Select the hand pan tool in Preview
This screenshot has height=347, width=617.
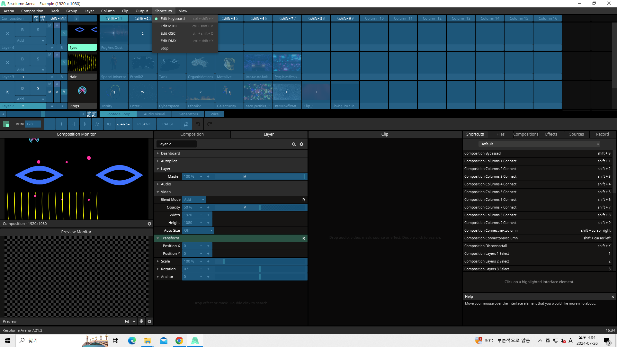(x=141, y=321)
